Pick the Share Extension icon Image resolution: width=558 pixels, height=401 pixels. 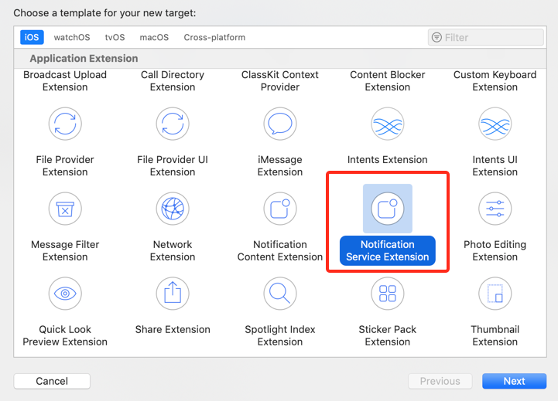(173, 294)
